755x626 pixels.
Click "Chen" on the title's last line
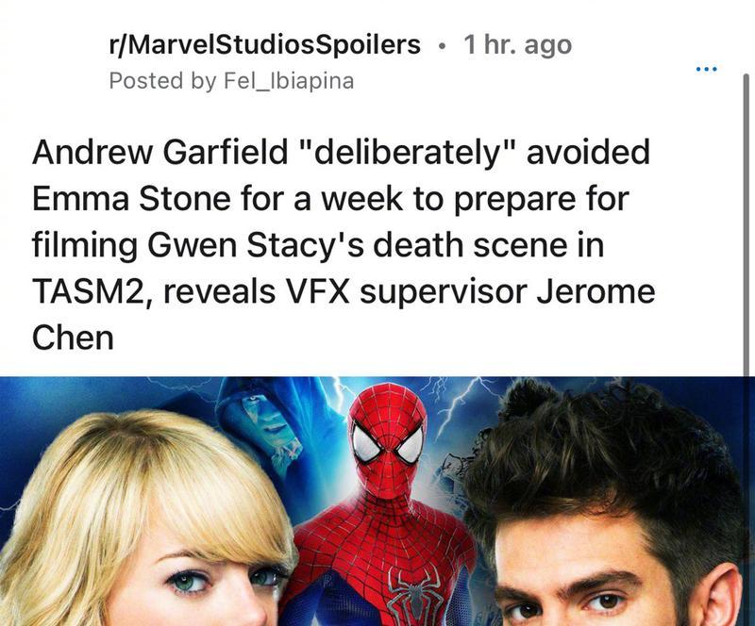point(73,338)
